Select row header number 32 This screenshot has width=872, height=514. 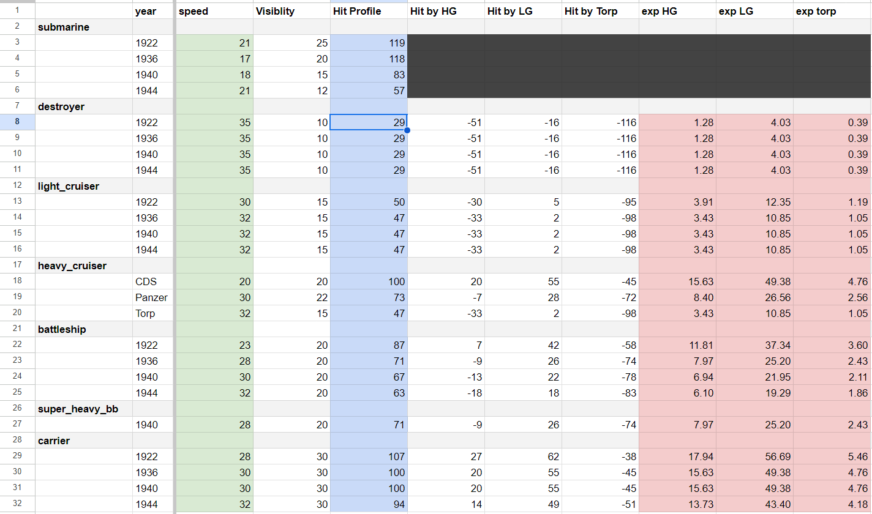pyautogui.click(x=17, y=504)
